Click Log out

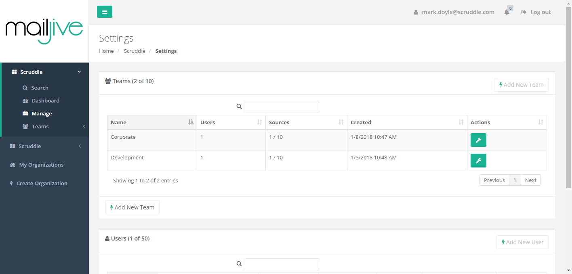[536, 12]
